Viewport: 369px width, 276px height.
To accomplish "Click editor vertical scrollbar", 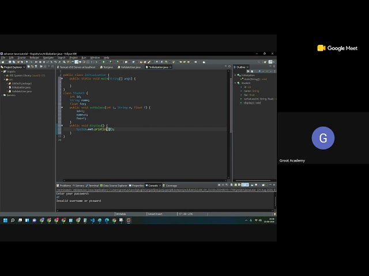I will (231, 106).
